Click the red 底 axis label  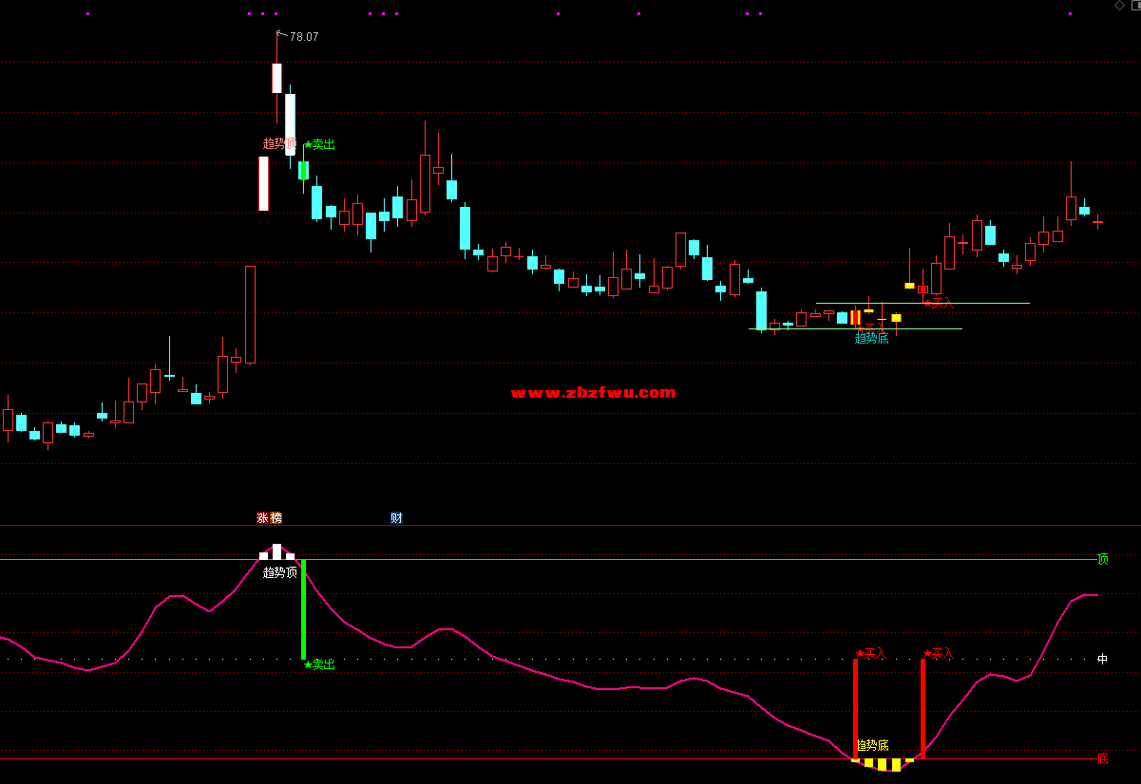tap(1102, 758)
